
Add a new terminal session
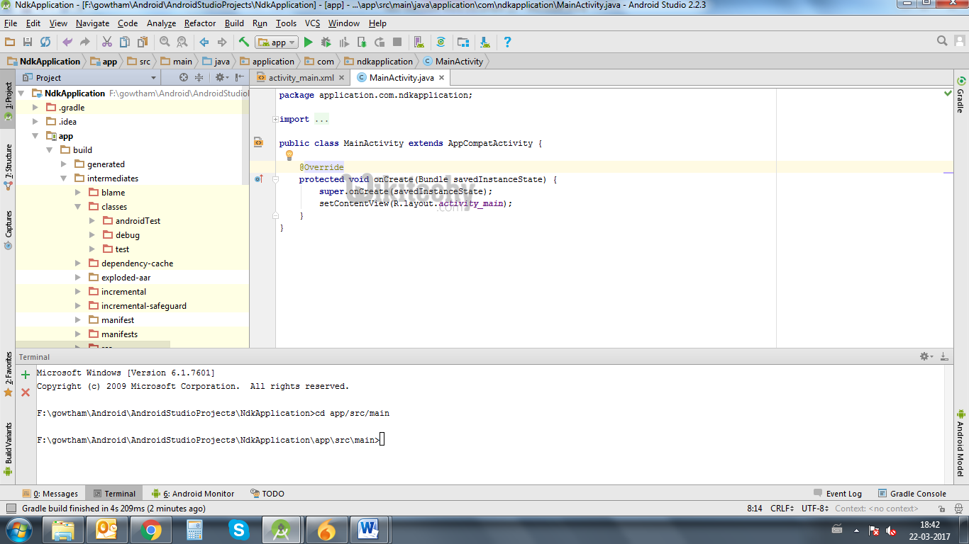pyautogui.click(x=26, y=375)
